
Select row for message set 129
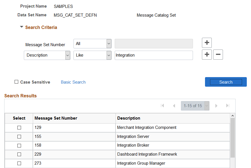pyautogui.click(x=19, y=127)
